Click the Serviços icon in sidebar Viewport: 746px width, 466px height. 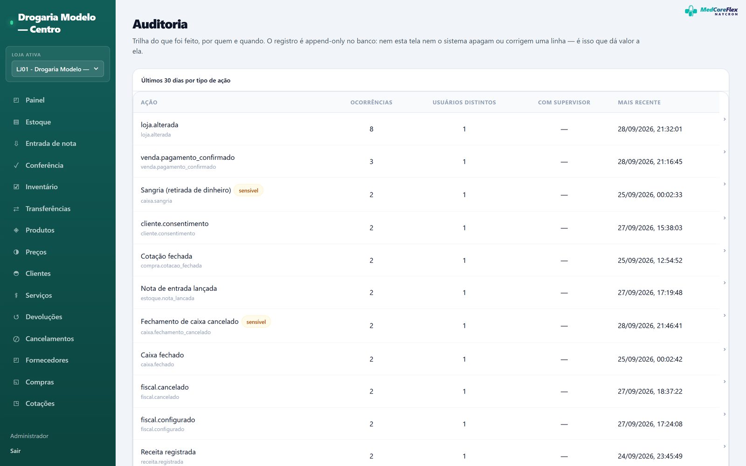(x=16, y=295)
